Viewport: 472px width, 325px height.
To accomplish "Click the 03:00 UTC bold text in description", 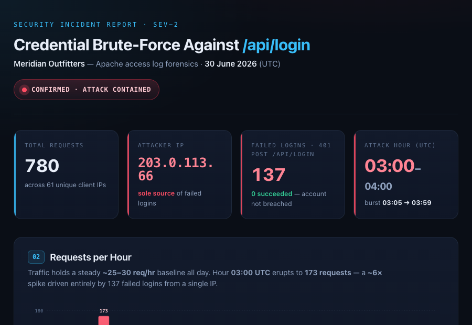I will (251, 273).
